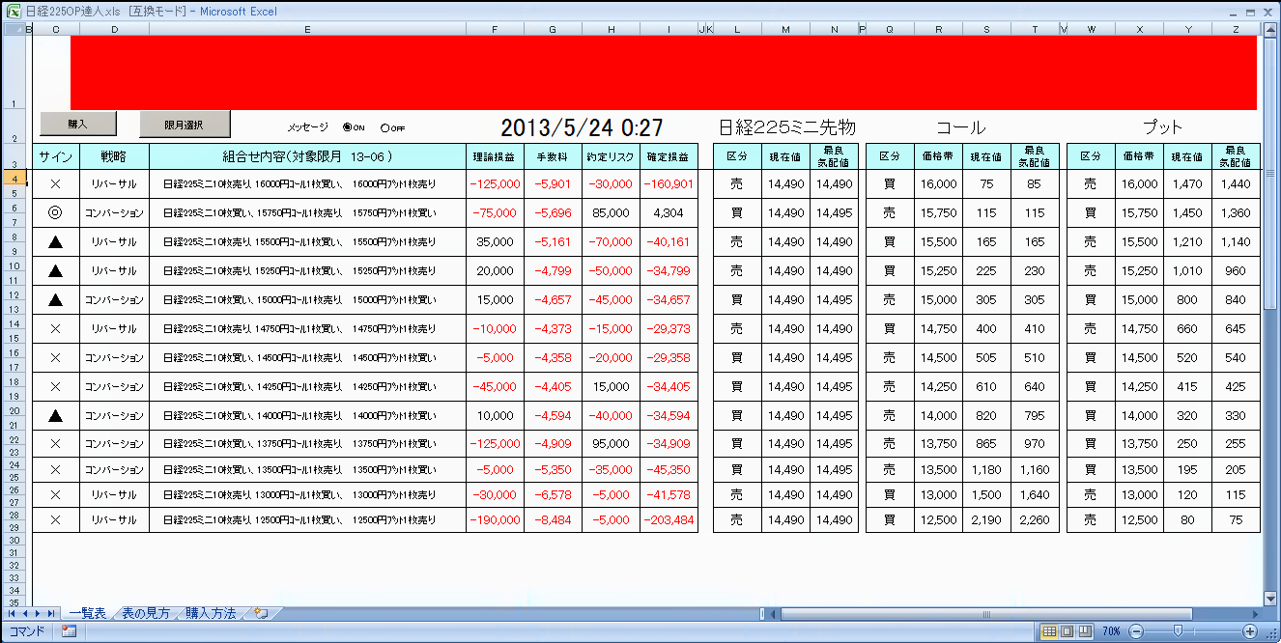Screen dimensions: 1281x643
Task: Click the 手数料 column header
Action: [x=553, y=156]
